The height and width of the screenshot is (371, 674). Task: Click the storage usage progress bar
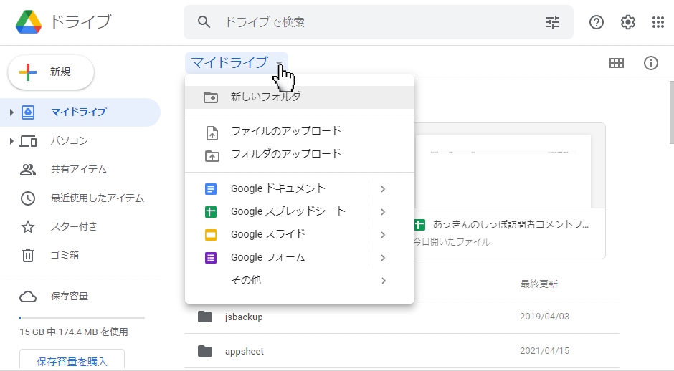point(82,318)
